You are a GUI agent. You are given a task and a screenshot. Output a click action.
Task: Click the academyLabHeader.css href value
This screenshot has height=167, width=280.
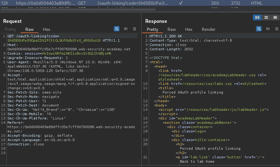tap(207, 75)
